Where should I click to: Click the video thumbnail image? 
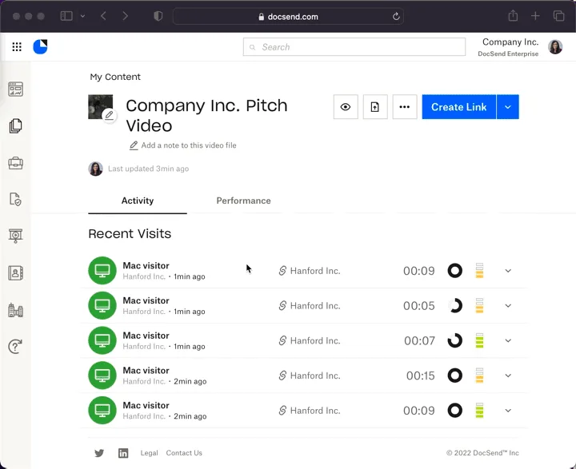[x=100, y=107]
